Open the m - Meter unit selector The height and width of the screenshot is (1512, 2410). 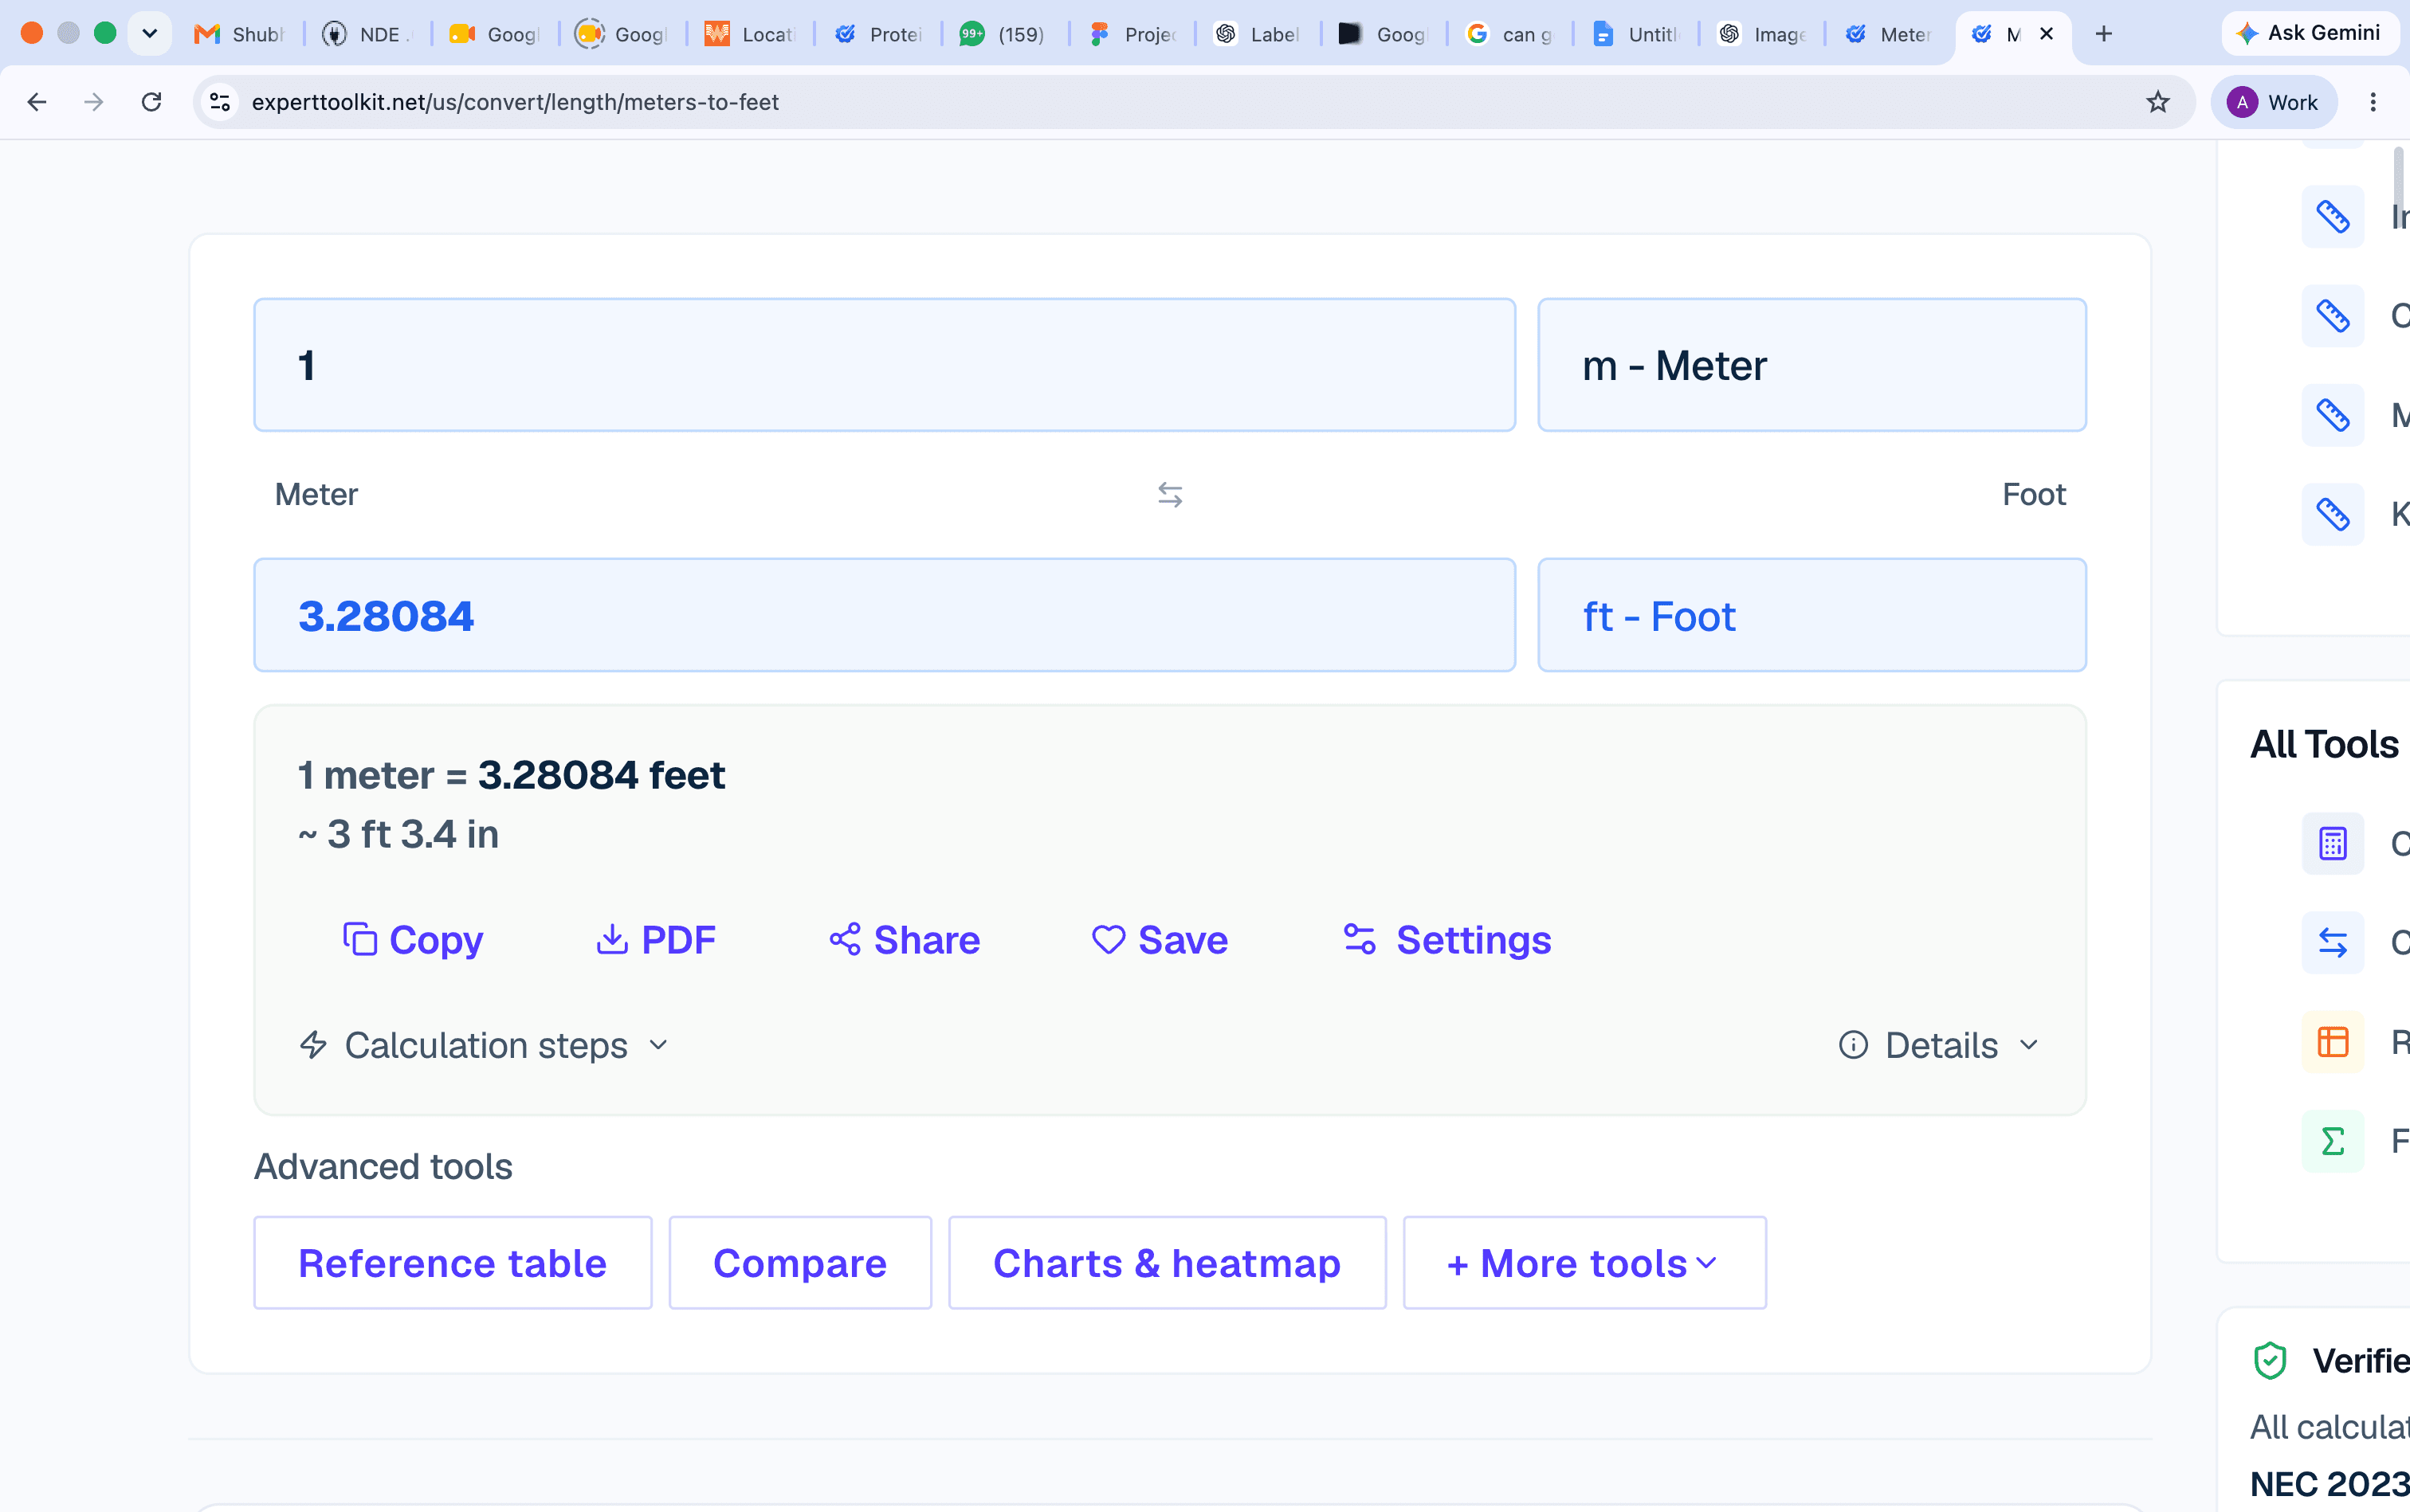(x=1811, y=365)
